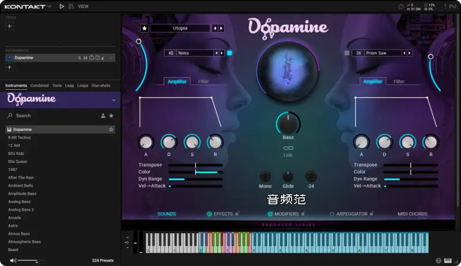Click the play button in Kontakt header
The image size is (461, 266).
coord(62,6)
